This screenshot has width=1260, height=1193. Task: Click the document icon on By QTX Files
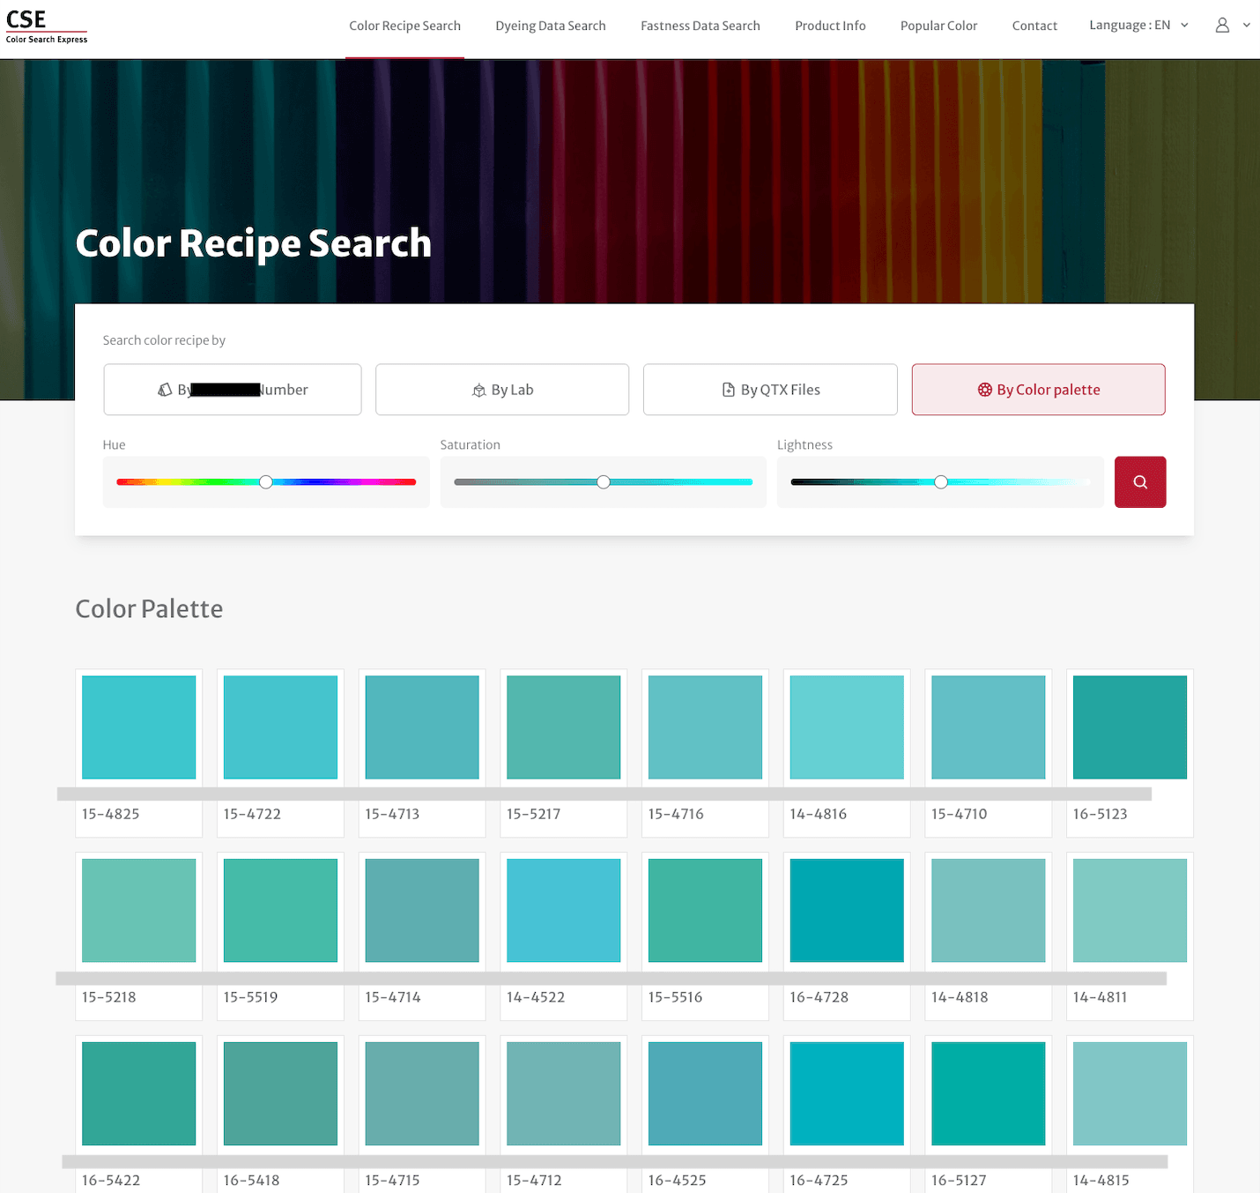click(728, 389)
